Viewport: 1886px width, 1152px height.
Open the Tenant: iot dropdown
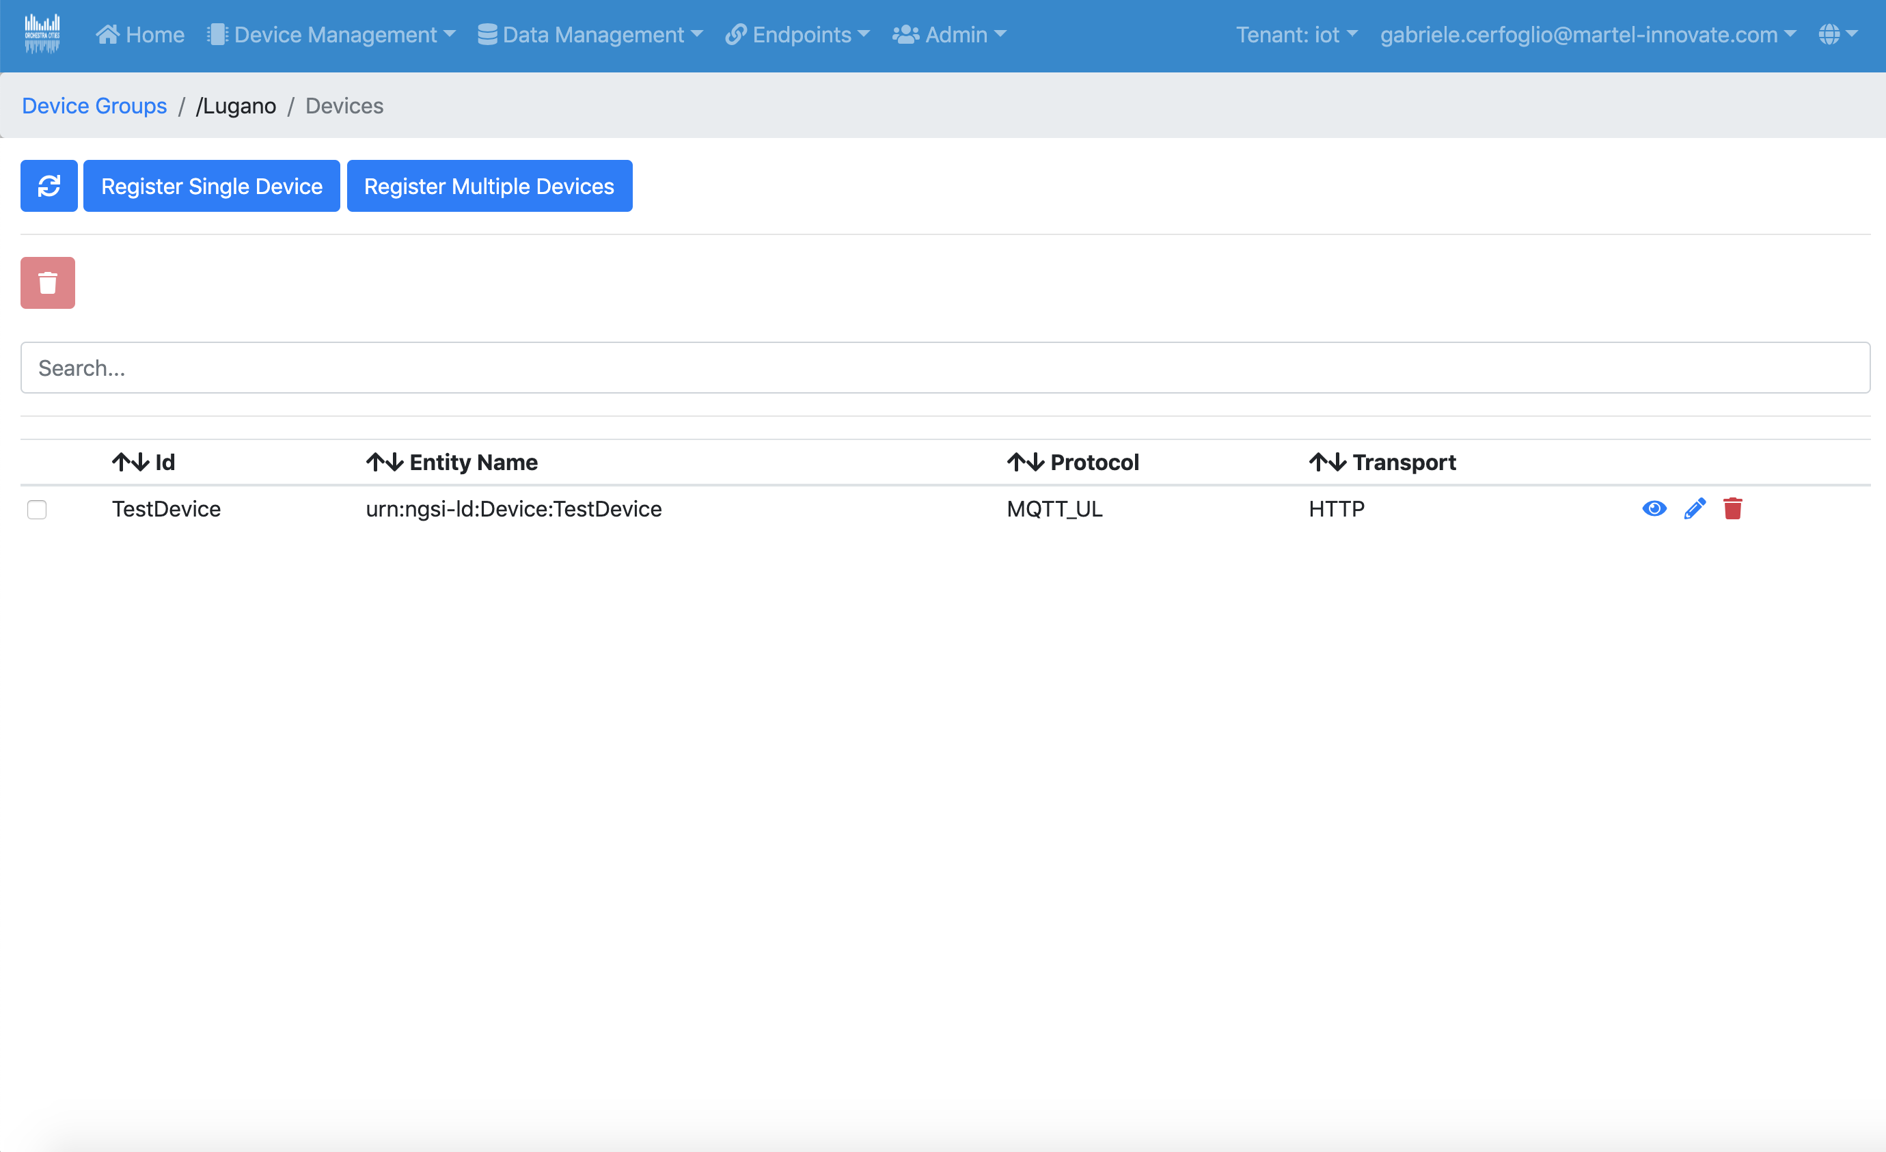tap(1297, 34)
